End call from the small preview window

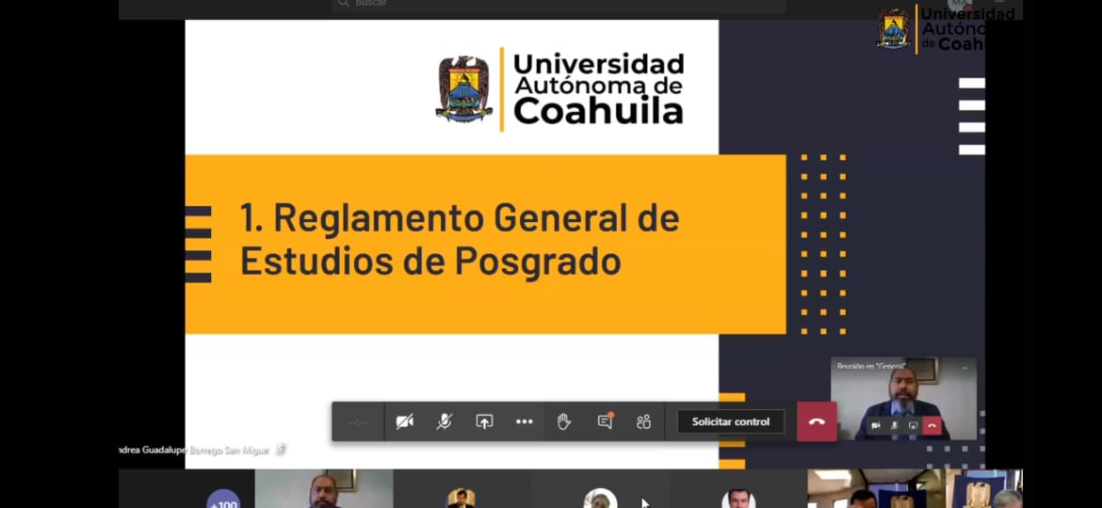click(932, 426)
